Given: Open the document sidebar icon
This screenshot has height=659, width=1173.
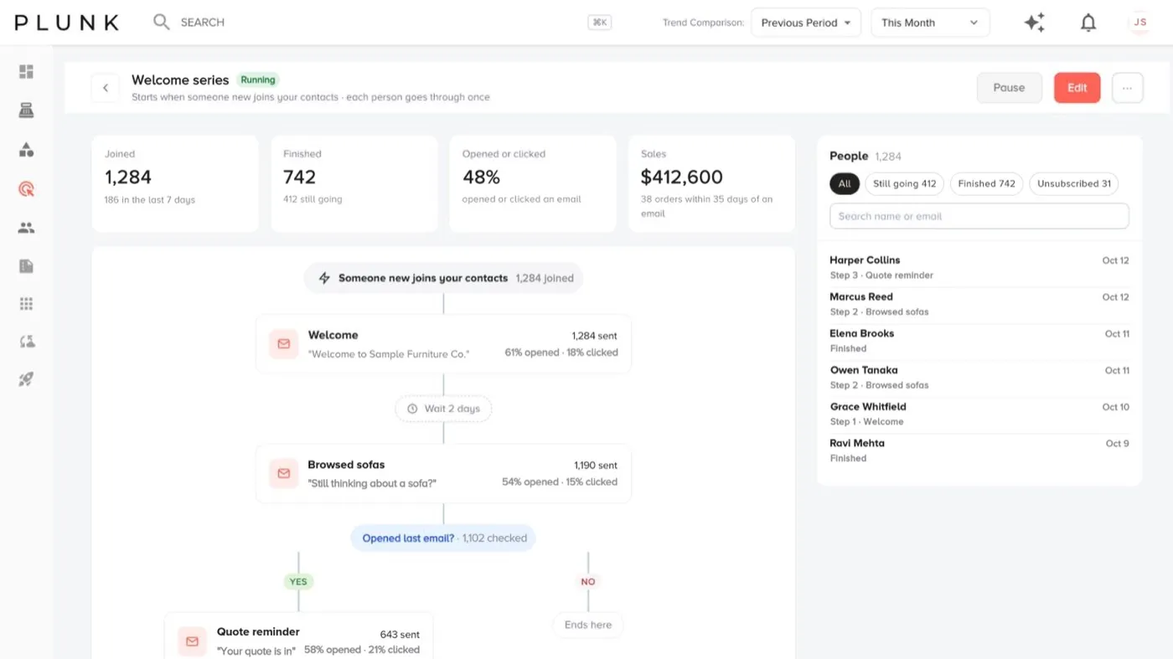Looking at the screenshot, I should click(x=26, y=266).
